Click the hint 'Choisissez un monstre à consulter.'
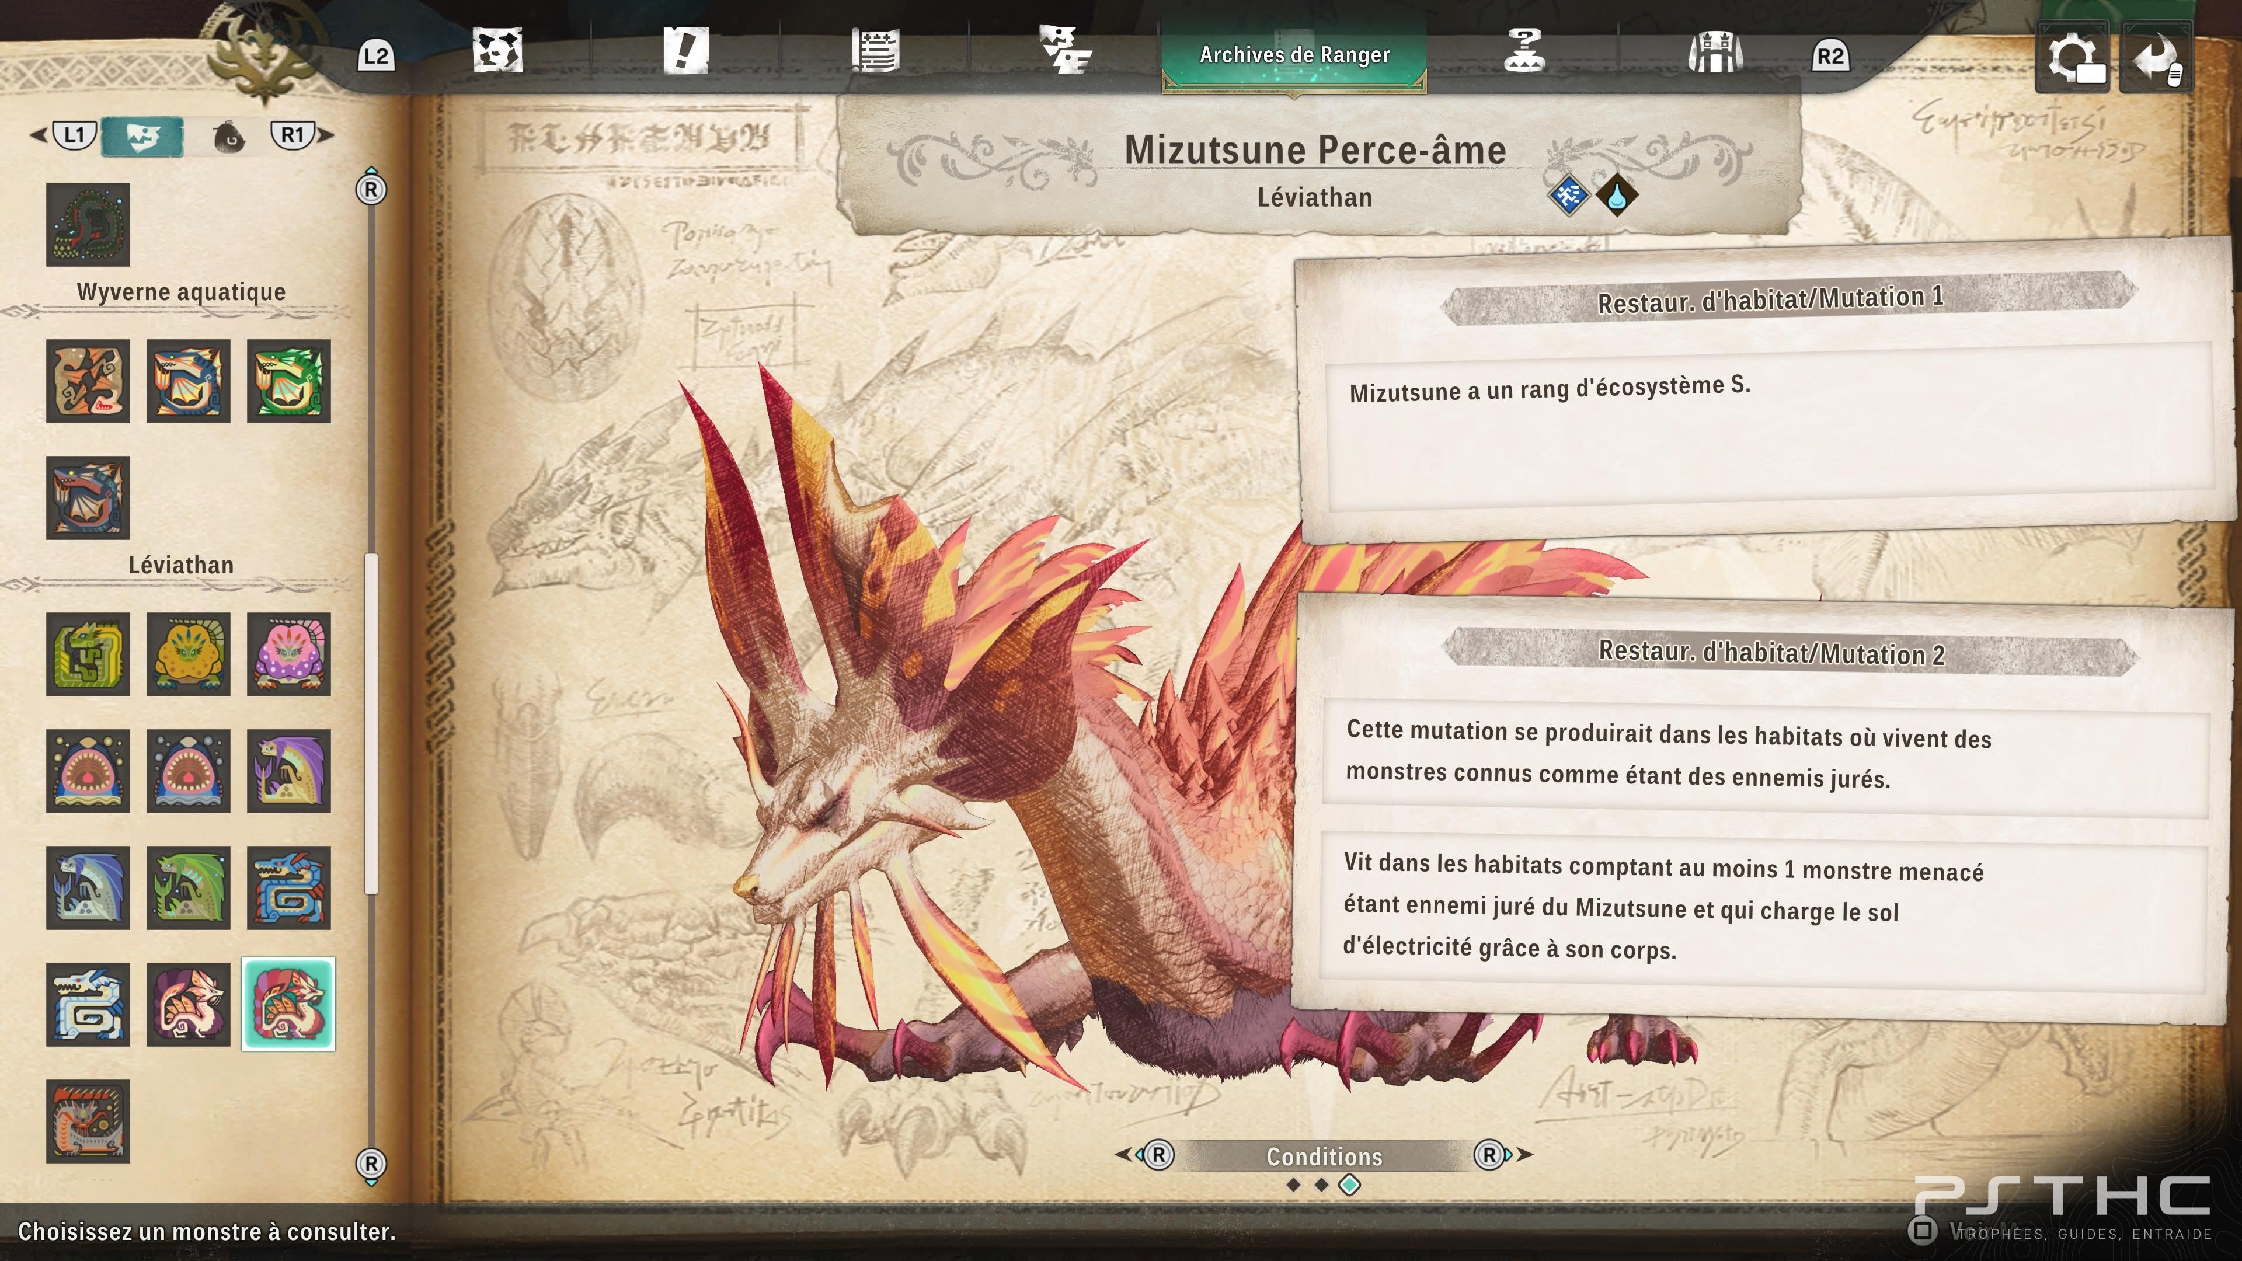The image size is (2242, 1261). [x=207, y=1231]
